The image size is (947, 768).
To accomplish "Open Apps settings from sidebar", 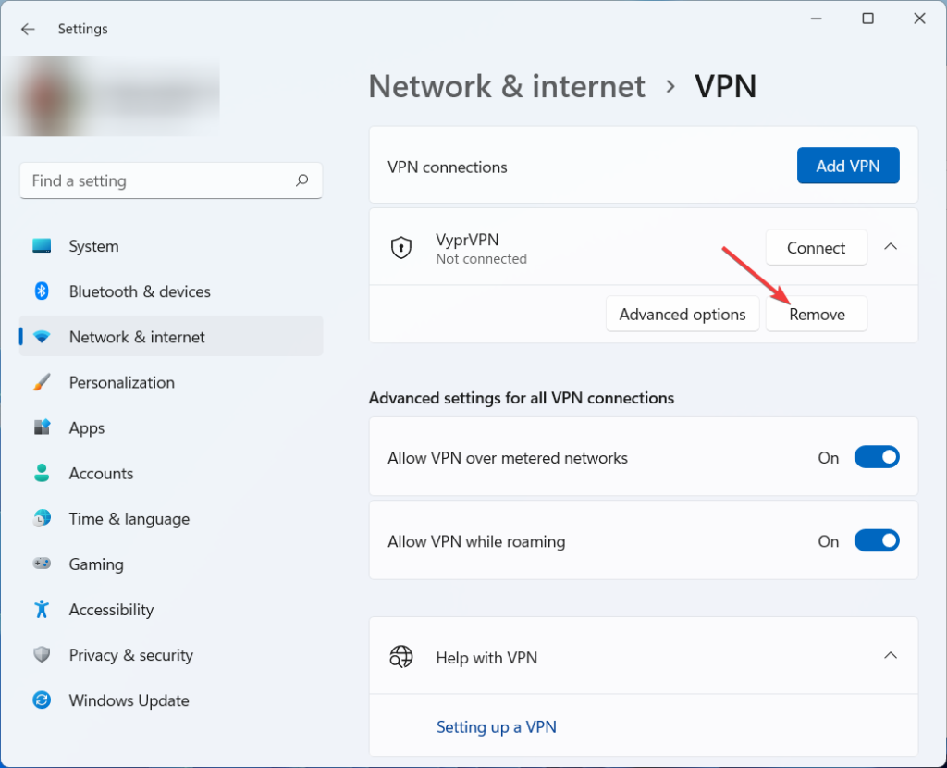I will click(x=43, y=427).
